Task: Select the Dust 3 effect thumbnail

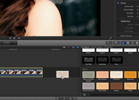Action: [x=102, y=50]
